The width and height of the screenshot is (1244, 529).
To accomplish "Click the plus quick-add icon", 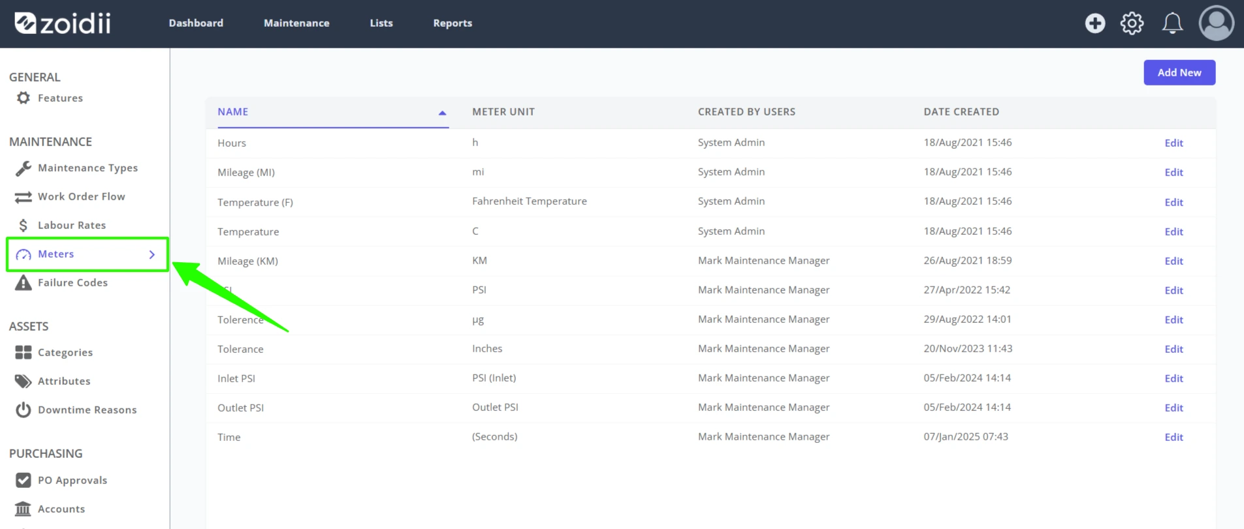I will pos(1095,23).
